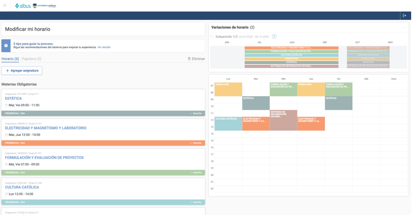Click 'Asignatura: CT12007 | Grupo D-1' text
The width and height of the screenshot is (412, 215).
click(x=22, y=94)
